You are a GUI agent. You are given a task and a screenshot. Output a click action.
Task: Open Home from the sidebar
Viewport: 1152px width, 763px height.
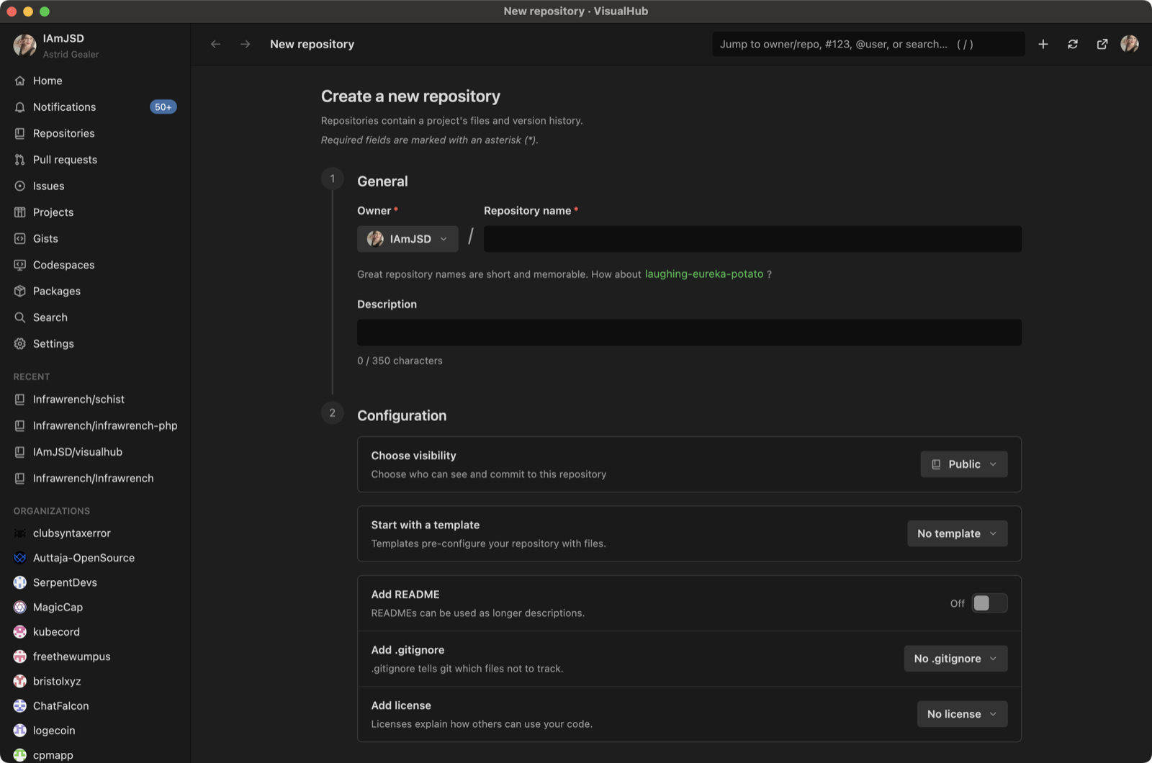click(95, 81)
